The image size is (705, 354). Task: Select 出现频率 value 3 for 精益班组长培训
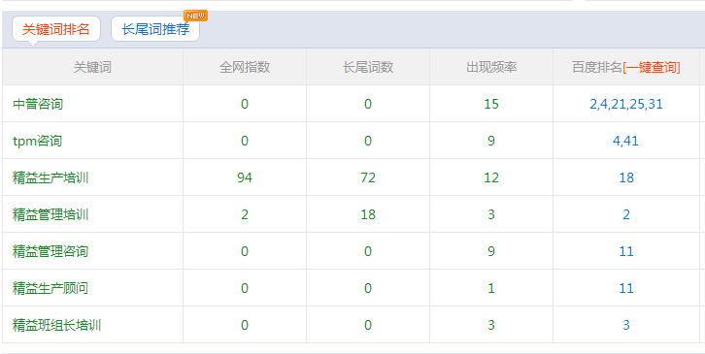pos(491,325)
